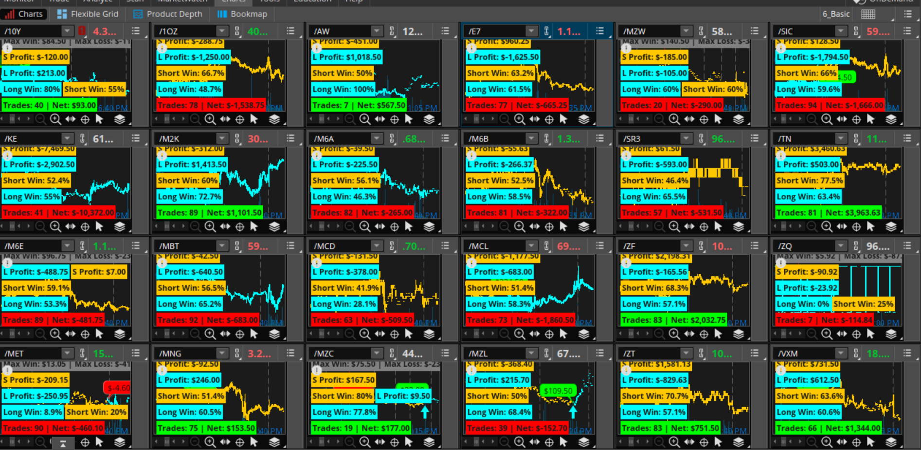Switch to the Charts tab
Viewport: 921px width, 450px height.
[x=24, y=14]
